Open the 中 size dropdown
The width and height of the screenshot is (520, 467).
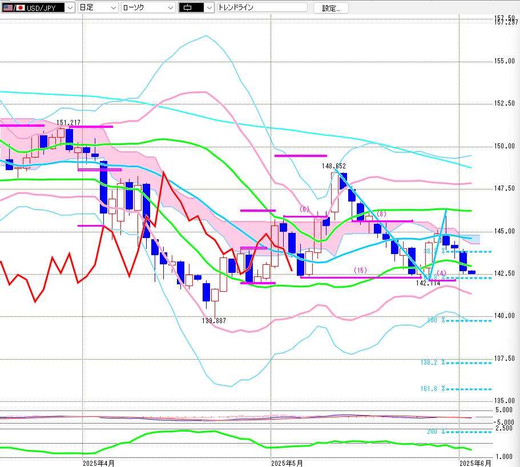196,7
